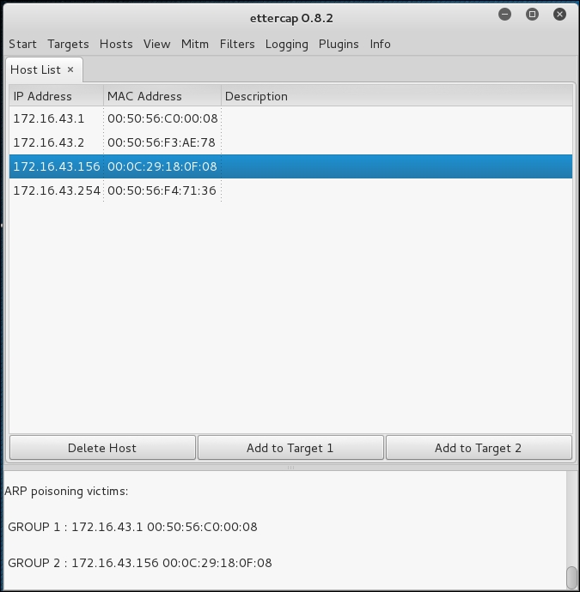This screenshot has height=592, width=580.
Task: Maximize the ettercap window
Action: pyautogui.click(x=533, y=15)
